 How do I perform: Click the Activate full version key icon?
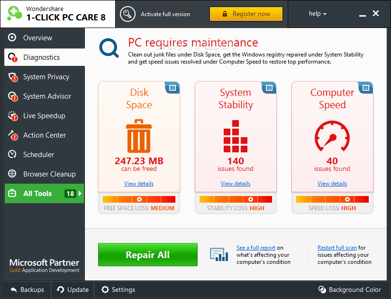127,14
